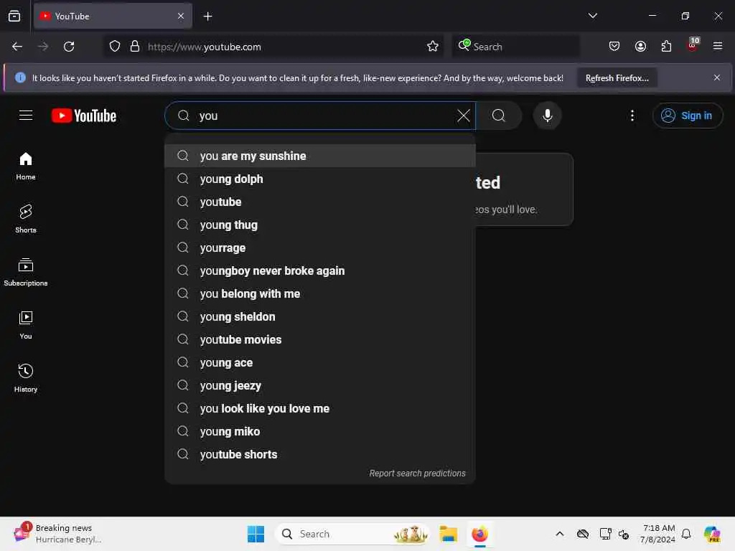Viewport: 735px width, 551px height.
Task: Select suggestion "young thug"
Action: (x=319, y=225)
